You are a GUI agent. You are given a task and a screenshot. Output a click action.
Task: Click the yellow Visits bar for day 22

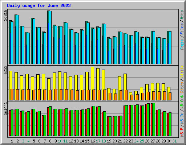point(125,82)
